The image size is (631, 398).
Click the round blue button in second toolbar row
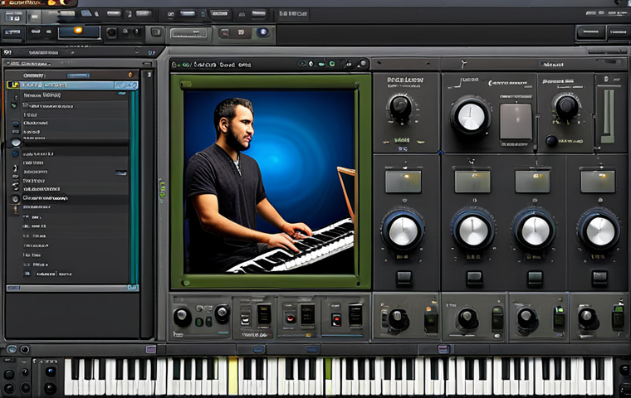click(263, 32)
